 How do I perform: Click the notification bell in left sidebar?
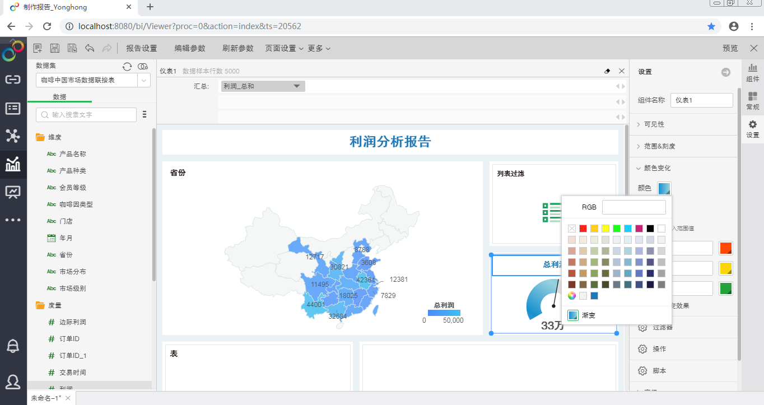click(x=13, y=346)
